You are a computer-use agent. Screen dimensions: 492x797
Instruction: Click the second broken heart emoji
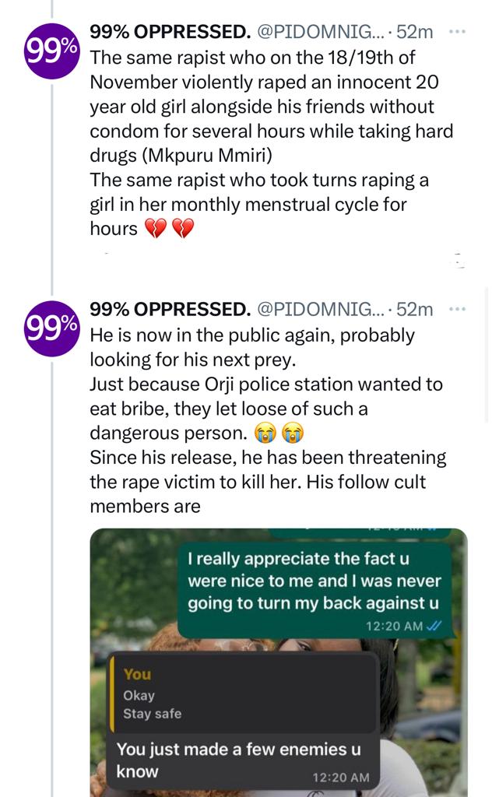point(181,229)
